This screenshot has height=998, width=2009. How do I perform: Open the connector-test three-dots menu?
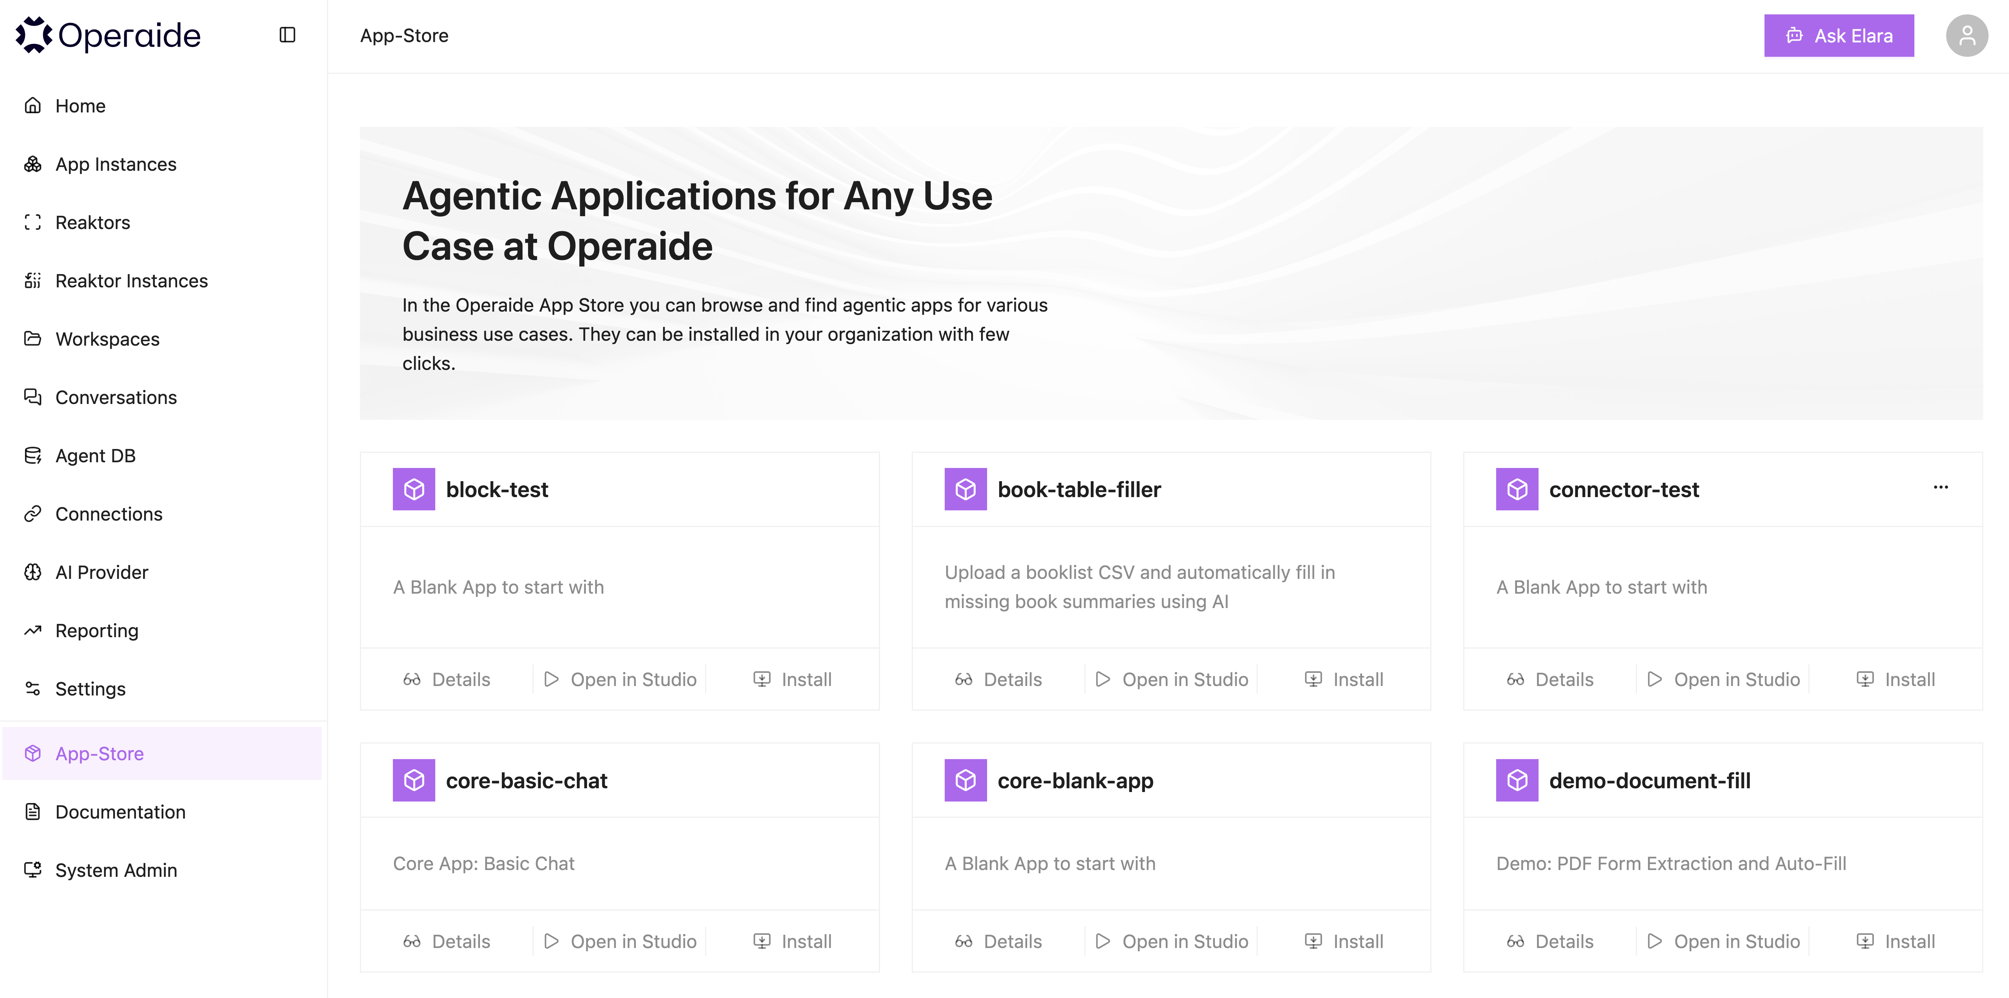click(1940, 488)
